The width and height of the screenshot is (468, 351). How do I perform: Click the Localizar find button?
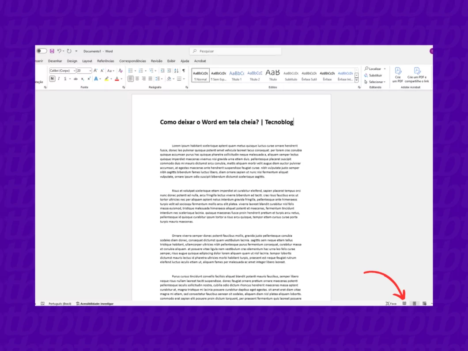373,68
